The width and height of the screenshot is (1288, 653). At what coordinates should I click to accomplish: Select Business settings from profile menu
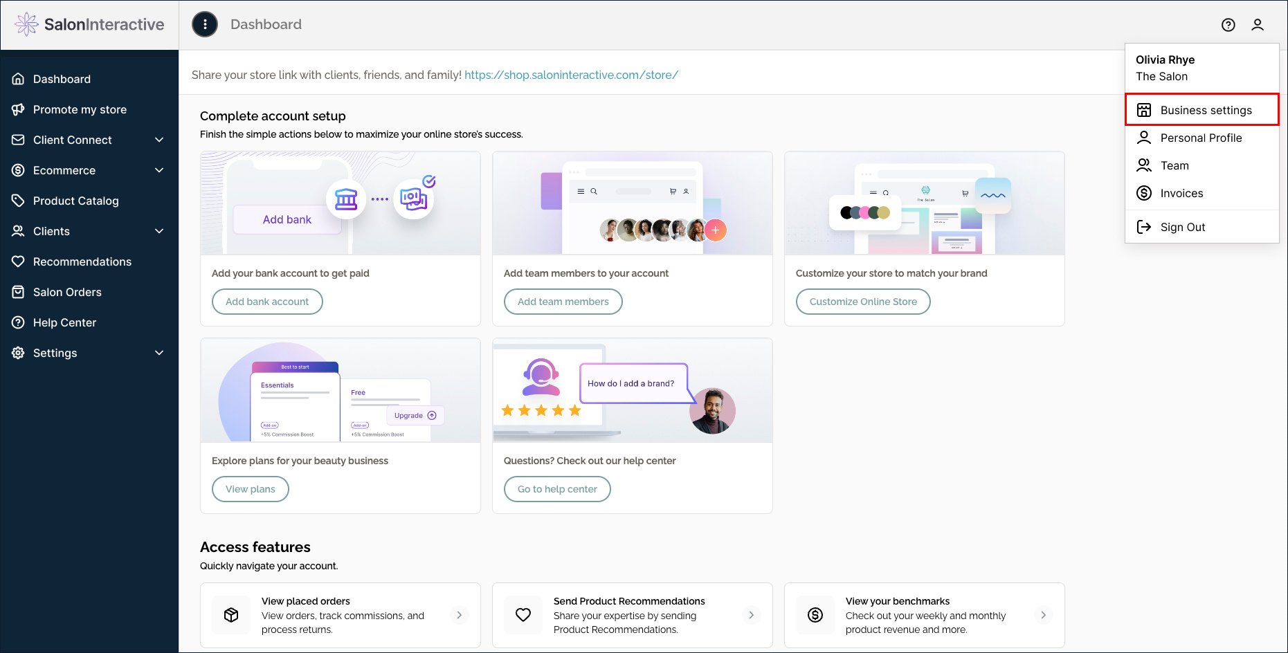(x=1205, y=110)
